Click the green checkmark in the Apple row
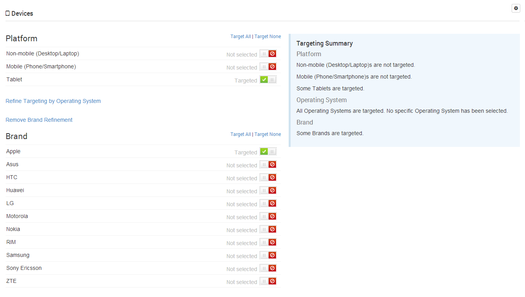525x297 pixels. 264,152
